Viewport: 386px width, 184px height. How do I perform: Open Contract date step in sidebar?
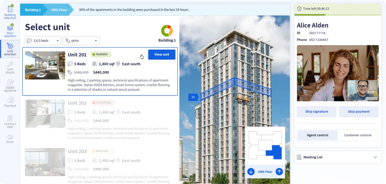10,121
